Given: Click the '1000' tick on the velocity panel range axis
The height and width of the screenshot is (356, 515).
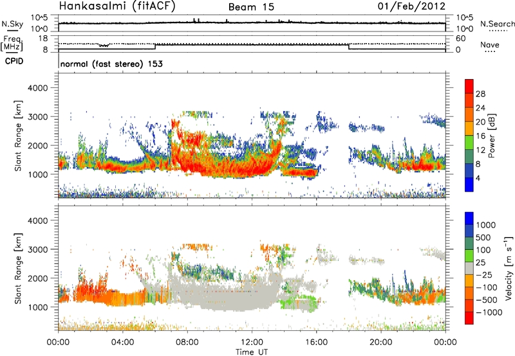Looking at the screenshot, I should (x=38, y=307).
